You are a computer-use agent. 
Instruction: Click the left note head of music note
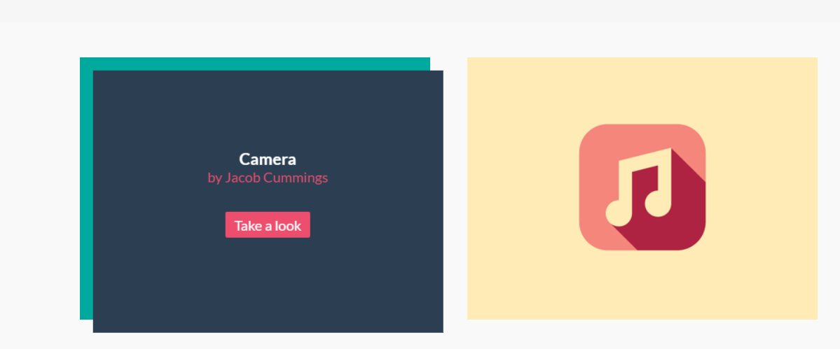[618, 213]
